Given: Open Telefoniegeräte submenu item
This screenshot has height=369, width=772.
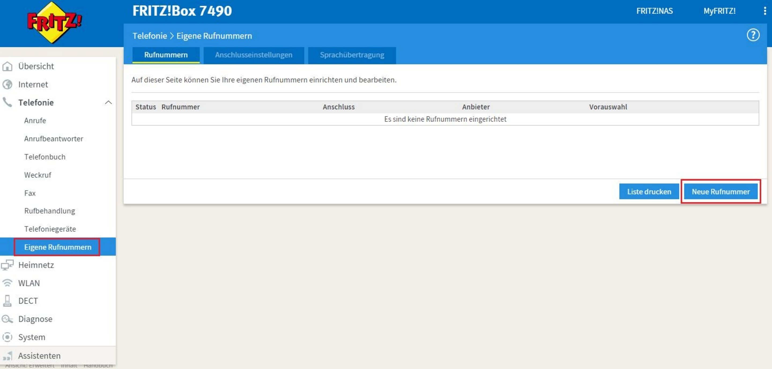Looking at the screenshot, I should click(50, 229).
